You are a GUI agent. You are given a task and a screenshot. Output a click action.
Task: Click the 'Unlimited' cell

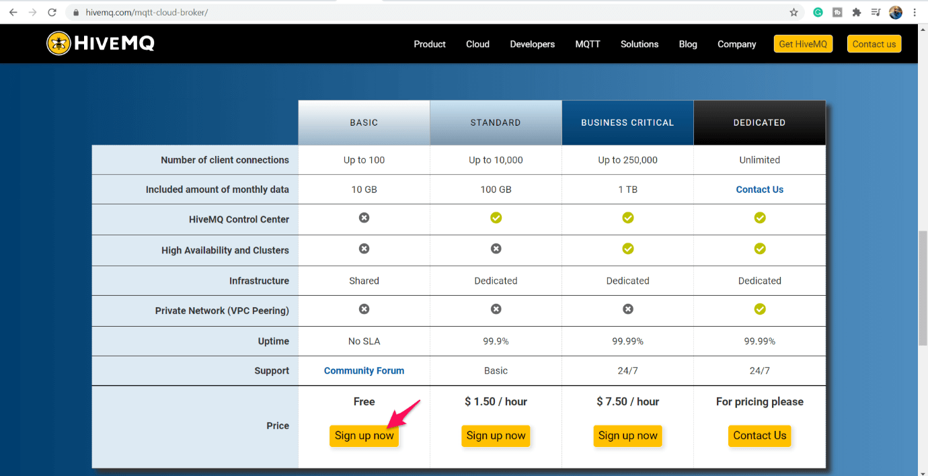759,160
